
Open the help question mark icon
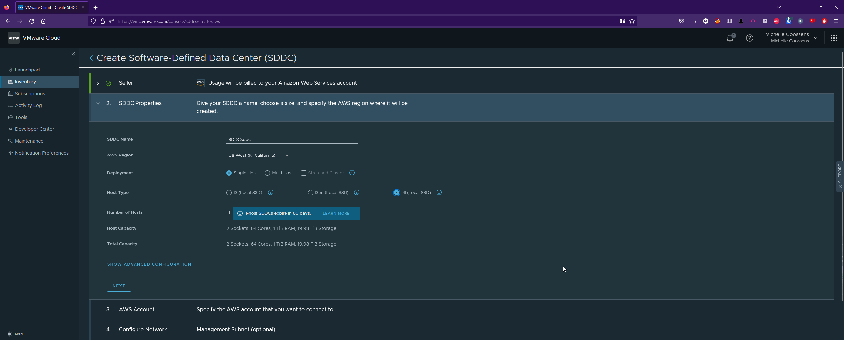(x=750, y=38)
